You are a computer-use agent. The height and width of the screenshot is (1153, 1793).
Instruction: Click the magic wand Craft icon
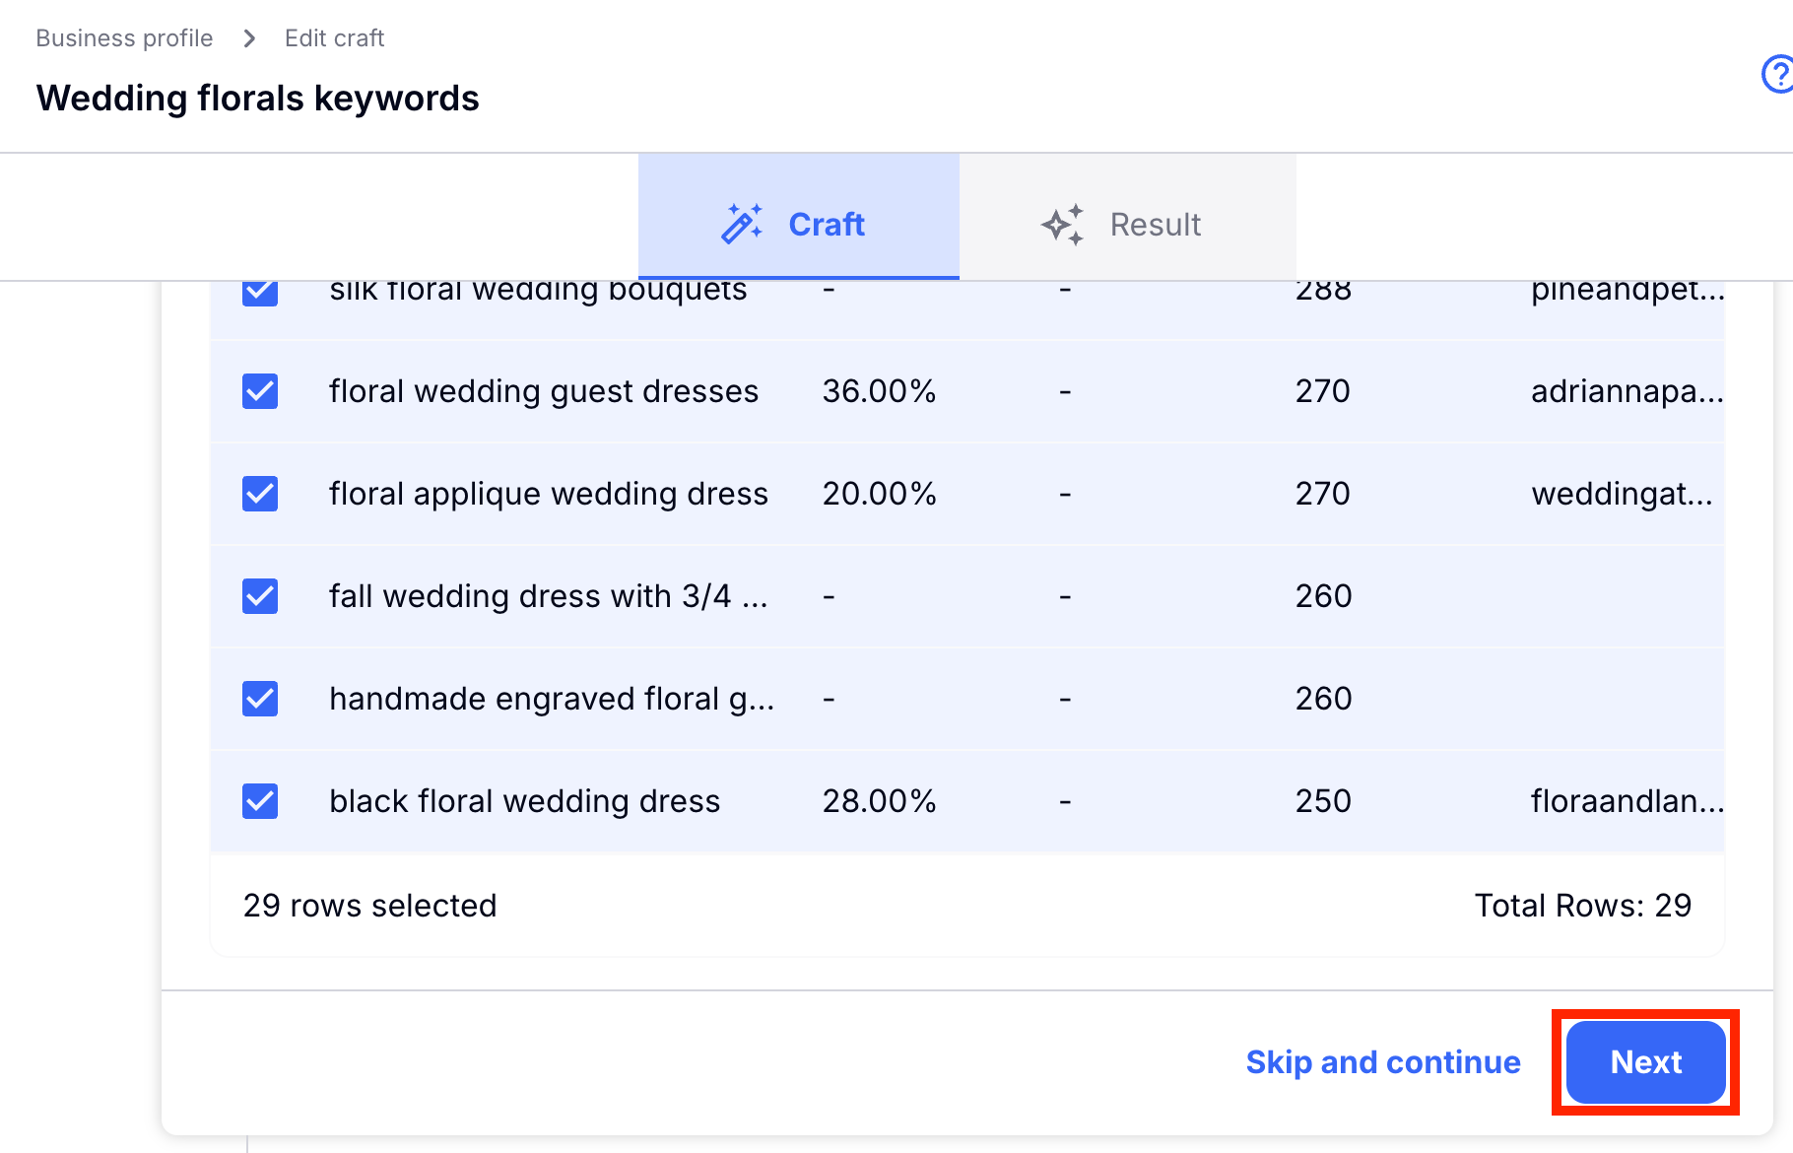(742, 224)
